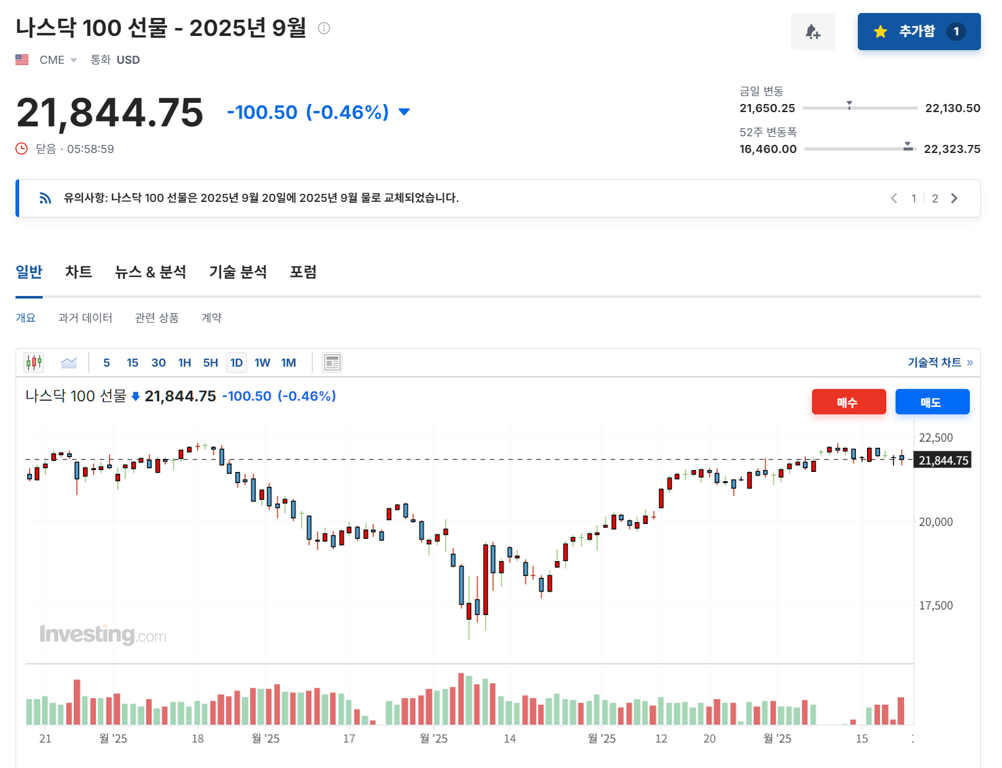Screen dimensions: 1002x768
Task: Expand the price change dropdown arrow
Action: (403, 113)
